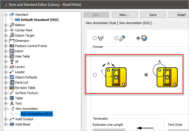Click the terminator arrow preview

(x=145, y=128)
